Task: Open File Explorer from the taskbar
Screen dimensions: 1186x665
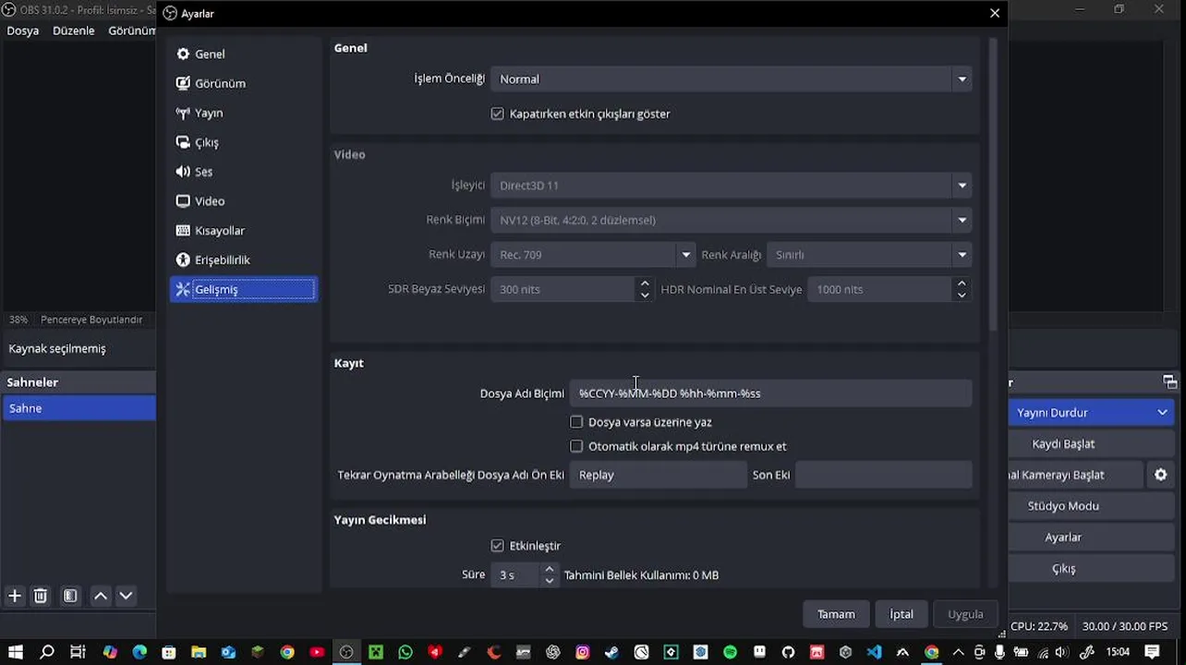Action: click(x=199, y=652)
